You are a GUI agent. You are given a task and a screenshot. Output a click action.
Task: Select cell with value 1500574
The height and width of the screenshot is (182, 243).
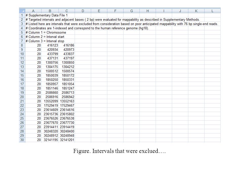67,71
